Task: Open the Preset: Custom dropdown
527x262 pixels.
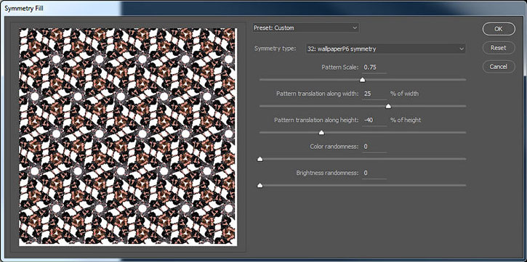Action: [306, 28]
